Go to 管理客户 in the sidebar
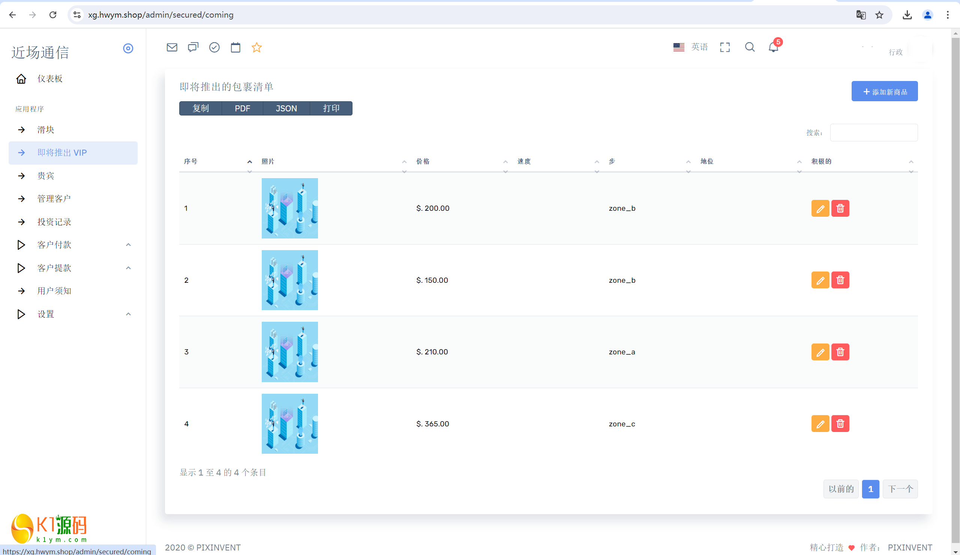 click(x=54, y=199)
